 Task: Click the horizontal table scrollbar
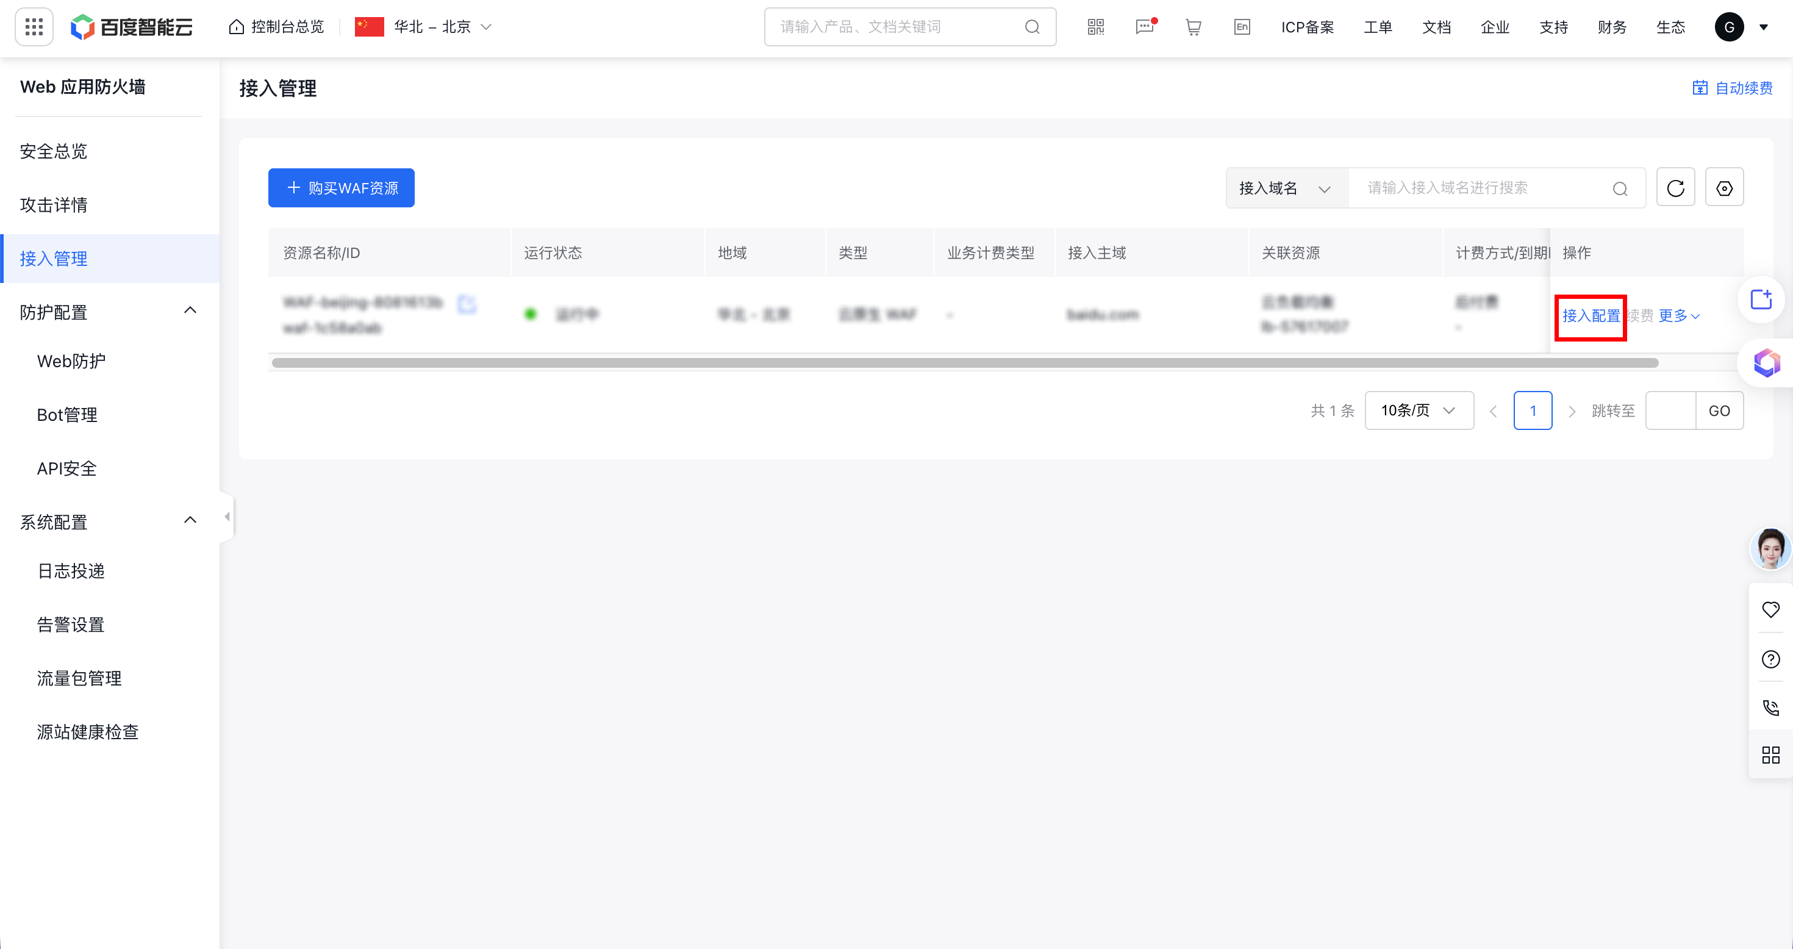coord(965,363)
